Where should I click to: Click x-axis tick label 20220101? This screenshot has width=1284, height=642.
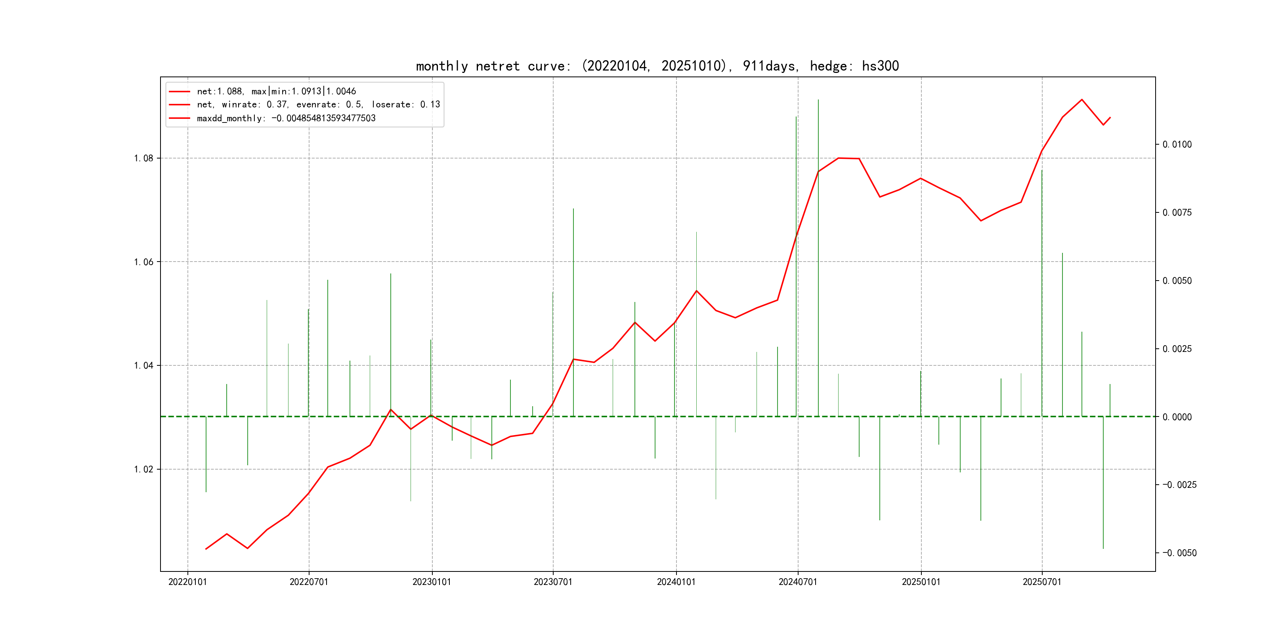tap(187, 582)
